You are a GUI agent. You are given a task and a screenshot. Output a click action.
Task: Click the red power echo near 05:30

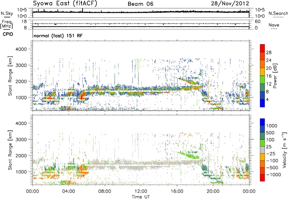[83, 95]
